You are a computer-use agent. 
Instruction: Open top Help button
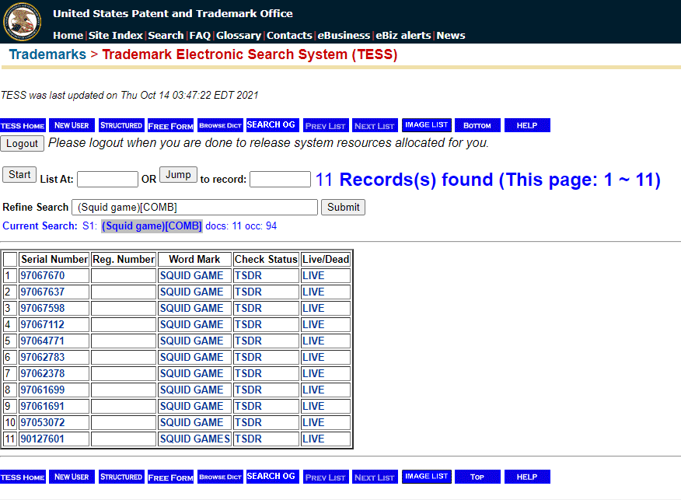(x=527, y=125)
